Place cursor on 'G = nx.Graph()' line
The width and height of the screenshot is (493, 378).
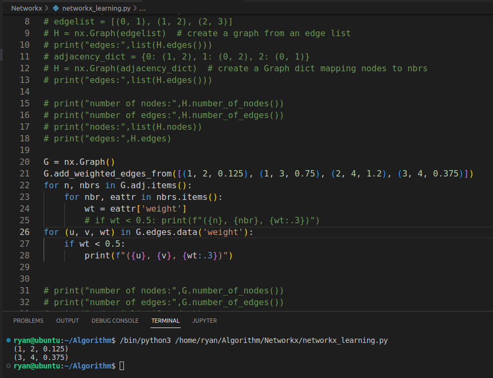coord(79,162)
